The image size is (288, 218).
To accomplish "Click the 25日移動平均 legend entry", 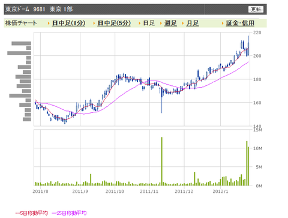I will click(x=69, y=213).
